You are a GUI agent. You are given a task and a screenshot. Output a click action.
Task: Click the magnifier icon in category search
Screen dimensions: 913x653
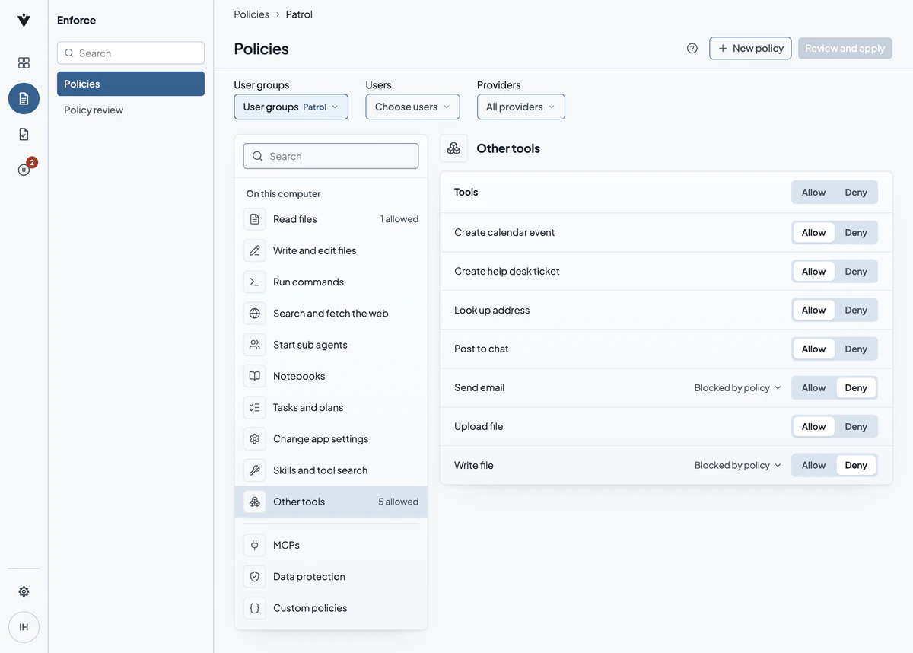click(x=258, y=156)
